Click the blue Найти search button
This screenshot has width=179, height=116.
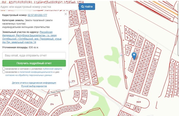pos(87,7)
